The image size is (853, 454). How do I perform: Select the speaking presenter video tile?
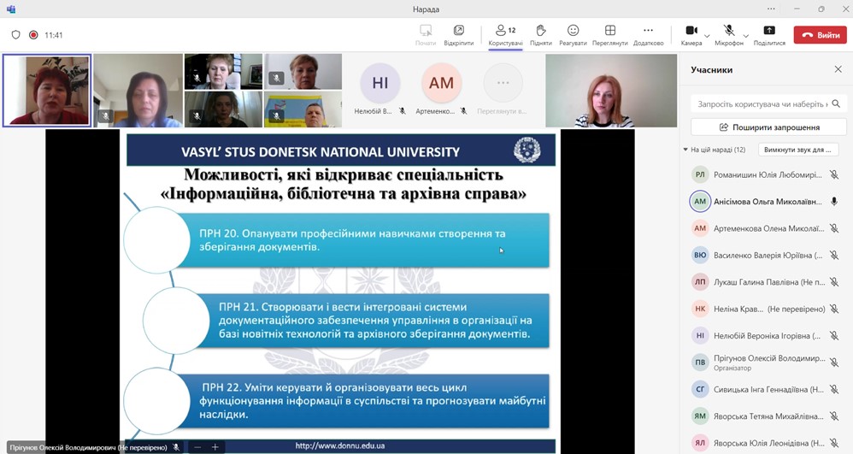coord(47,91)
